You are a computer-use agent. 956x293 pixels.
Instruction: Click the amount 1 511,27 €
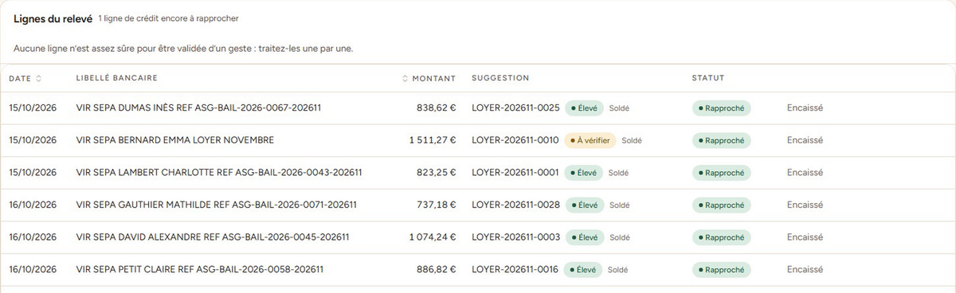[433, 140]
